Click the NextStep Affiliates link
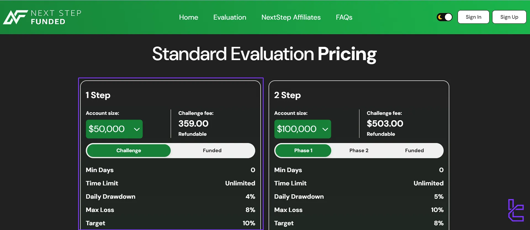Image resolution: width=530 pixels, height=230 pixels. pos(291,17)
